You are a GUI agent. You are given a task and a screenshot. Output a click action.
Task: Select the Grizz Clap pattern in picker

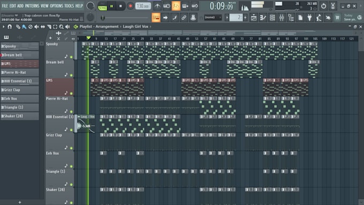20,90
